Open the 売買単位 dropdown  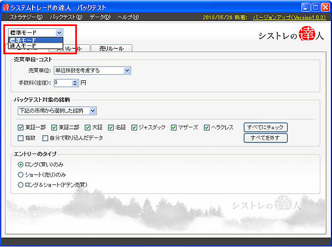click(92, 70)
